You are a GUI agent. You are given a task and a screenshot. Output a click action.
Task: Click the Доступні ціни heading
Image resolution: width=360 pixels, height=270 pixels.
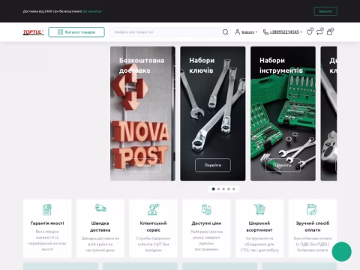pyautogui.click(x=206, y=223)
